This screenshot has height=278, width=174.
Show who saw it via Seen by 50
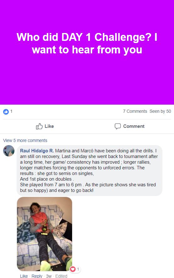tap(160, 111)
